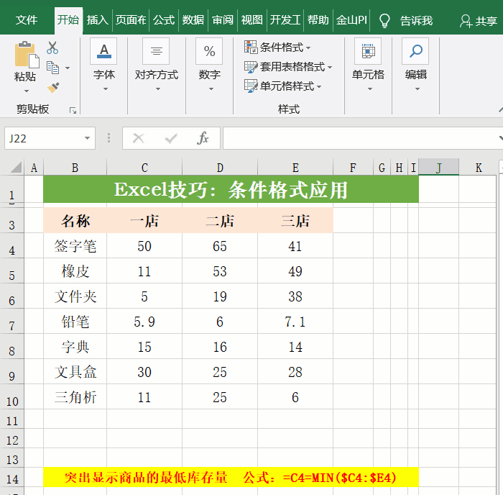This screenshot has height=495, width=503.
Task: Select the cell with value 53
Action: 220,271
